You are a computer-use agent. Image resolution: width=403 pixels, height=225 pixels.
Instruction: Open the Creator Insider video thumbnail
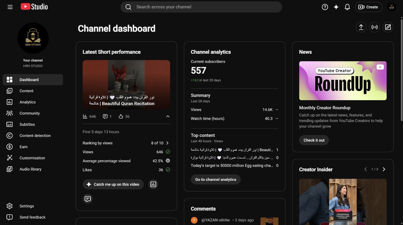tap(343, 202)
